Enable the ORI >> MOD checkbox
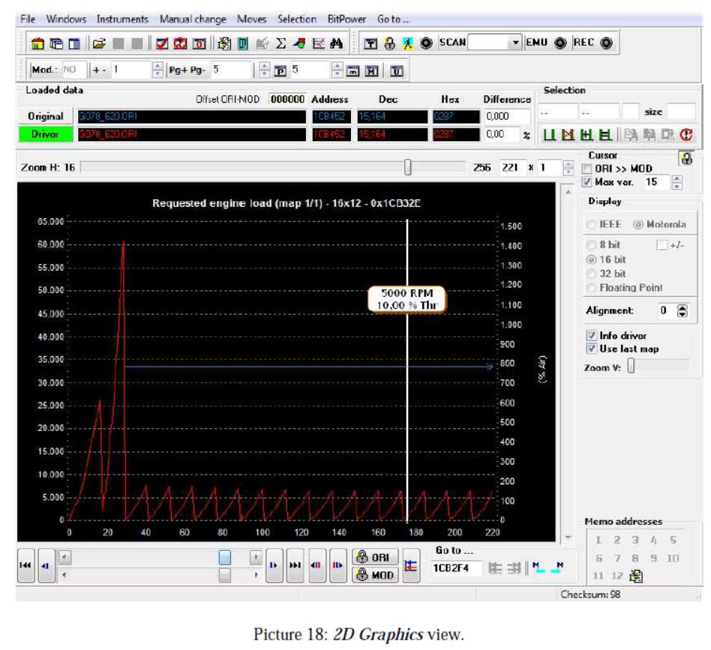Image resolution: width=711 pixels, height=650 pixels. click(588, 169)
